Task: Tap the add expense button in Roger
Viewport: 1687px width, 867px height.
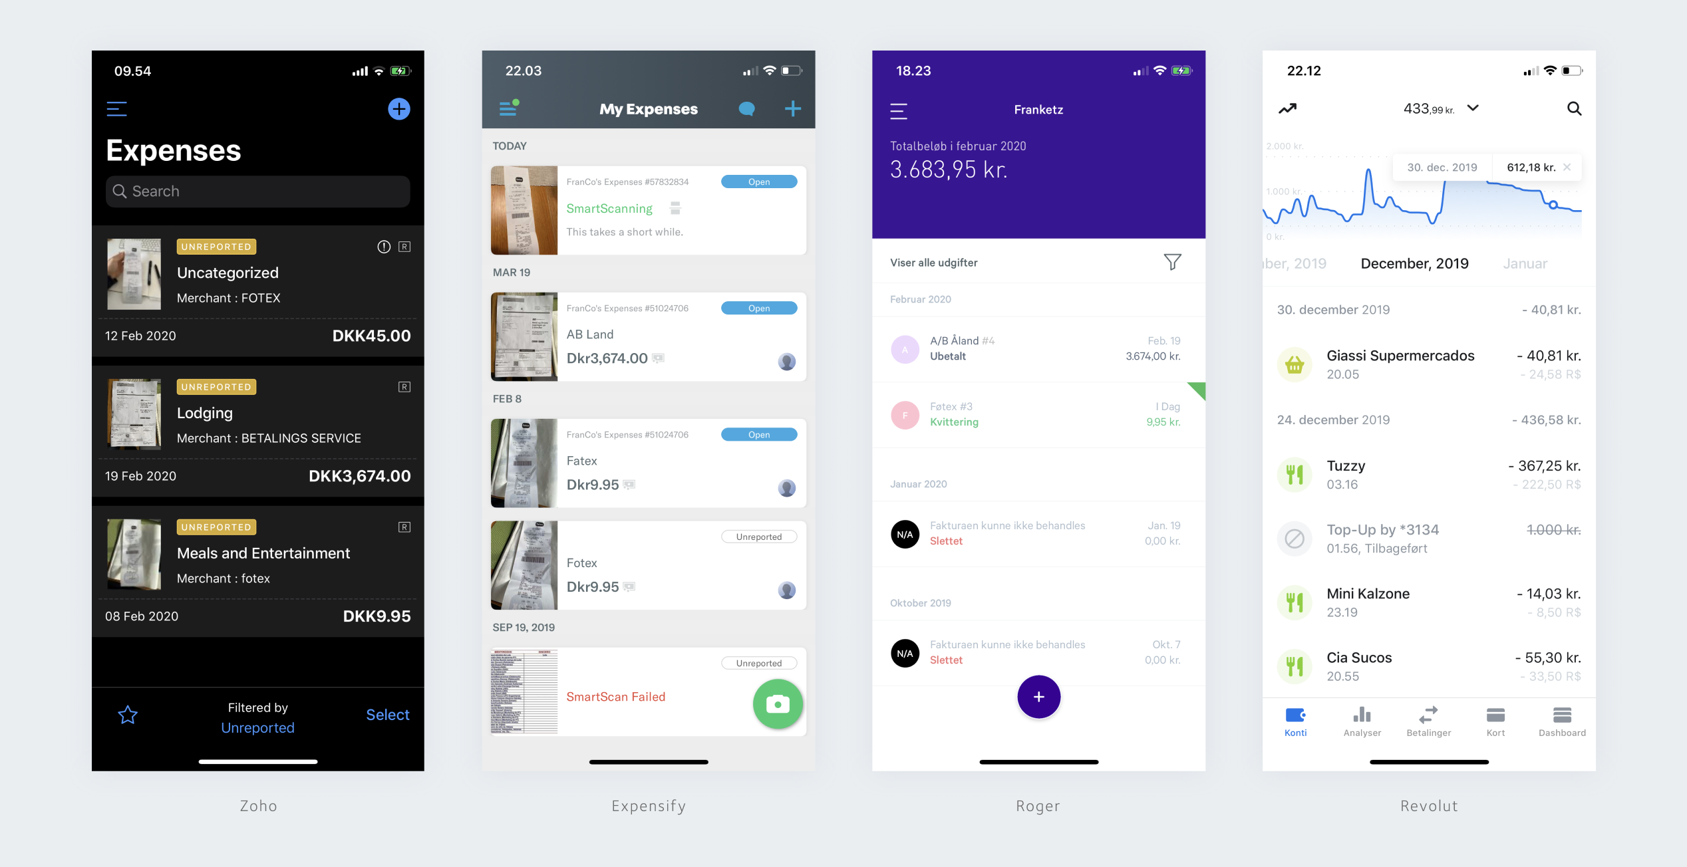Action: (1039, 695)
